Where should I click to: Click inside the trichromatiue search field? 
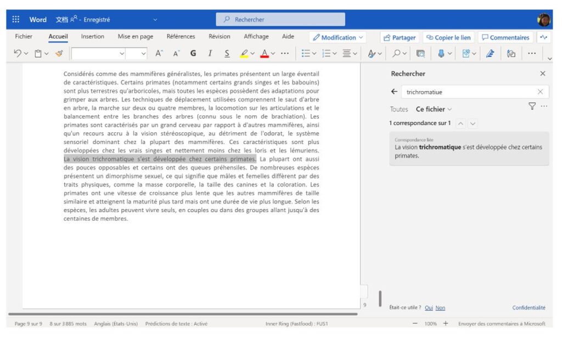[467, 91]
